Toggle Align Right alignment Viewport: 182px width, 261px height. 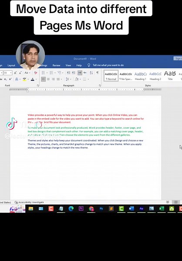pyautogui.click(x=53, y=79)
